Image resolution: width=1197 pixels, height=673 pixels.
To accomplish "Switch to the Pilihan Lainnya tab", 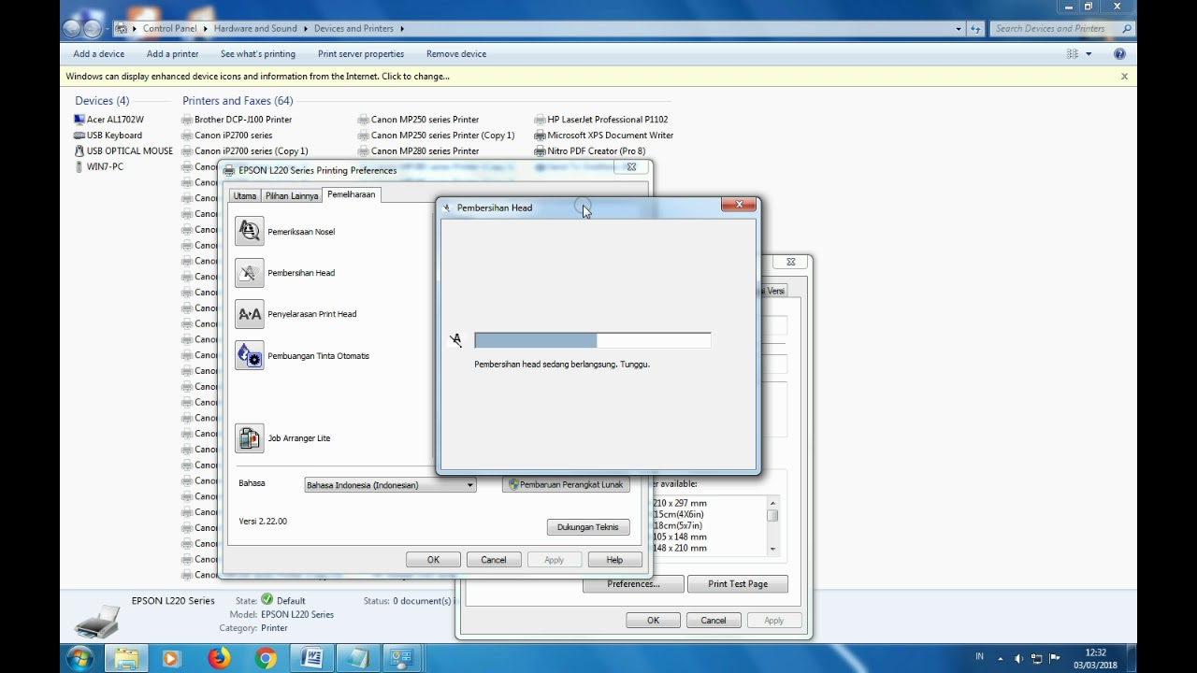I will (x=291, y=196).
